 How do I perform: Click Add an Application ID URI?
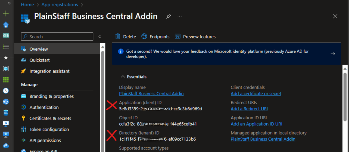pos(256,124)
